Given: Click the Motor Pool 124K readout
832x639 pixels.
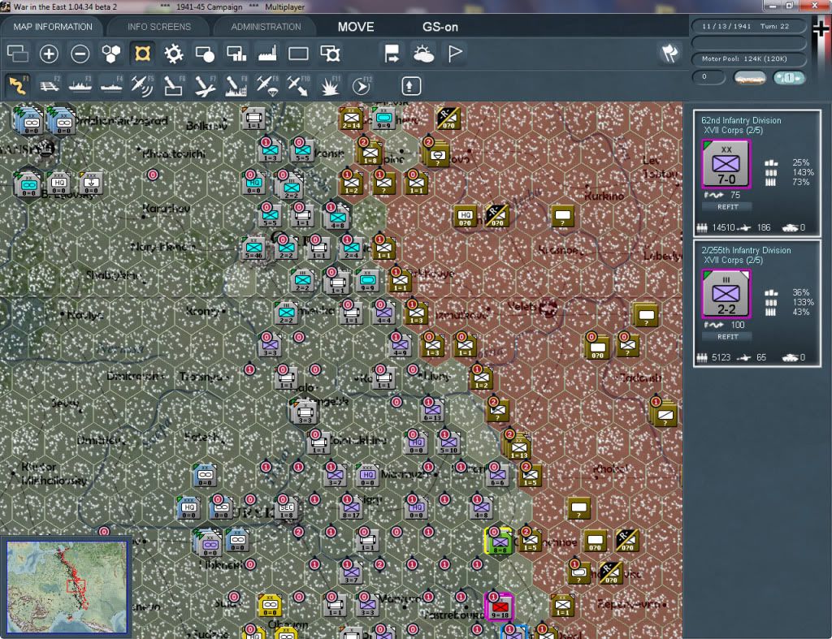Looking at the screenshot, I should click(x=748, y=58).
